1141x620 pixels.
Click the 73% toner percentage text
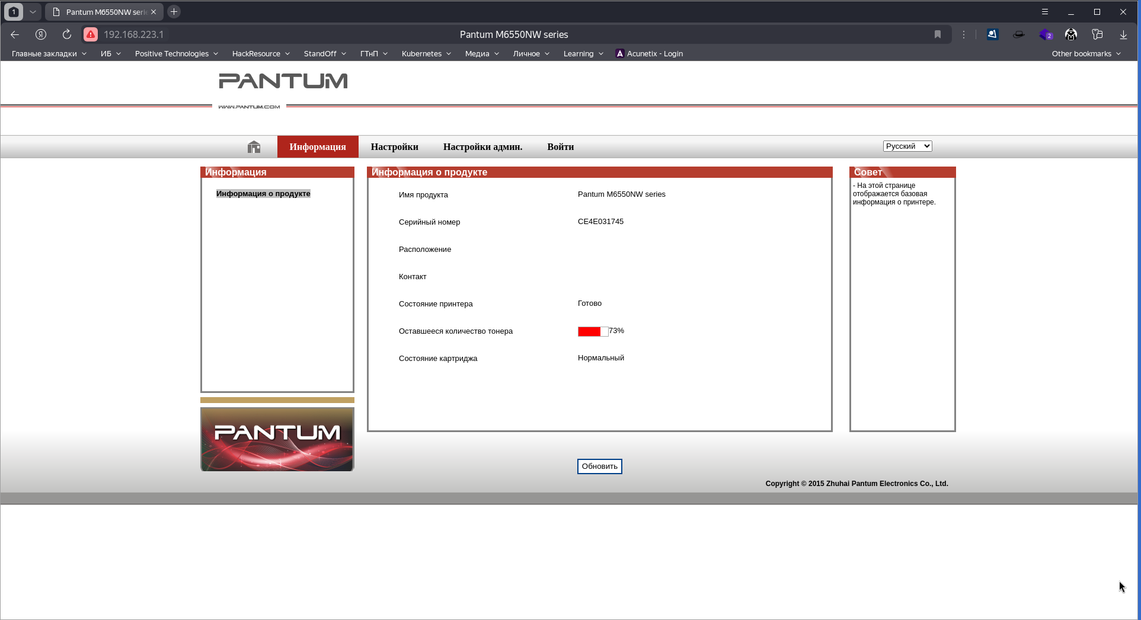click(616, 331)
